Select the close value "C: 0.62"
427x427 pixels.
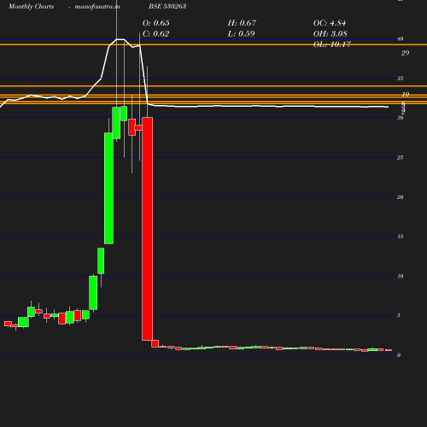156,34
